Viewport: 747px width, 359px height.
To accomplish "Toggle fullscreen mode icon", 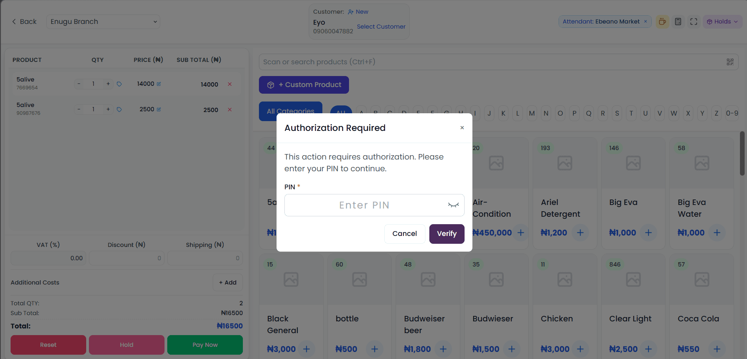I will [694, 22].
